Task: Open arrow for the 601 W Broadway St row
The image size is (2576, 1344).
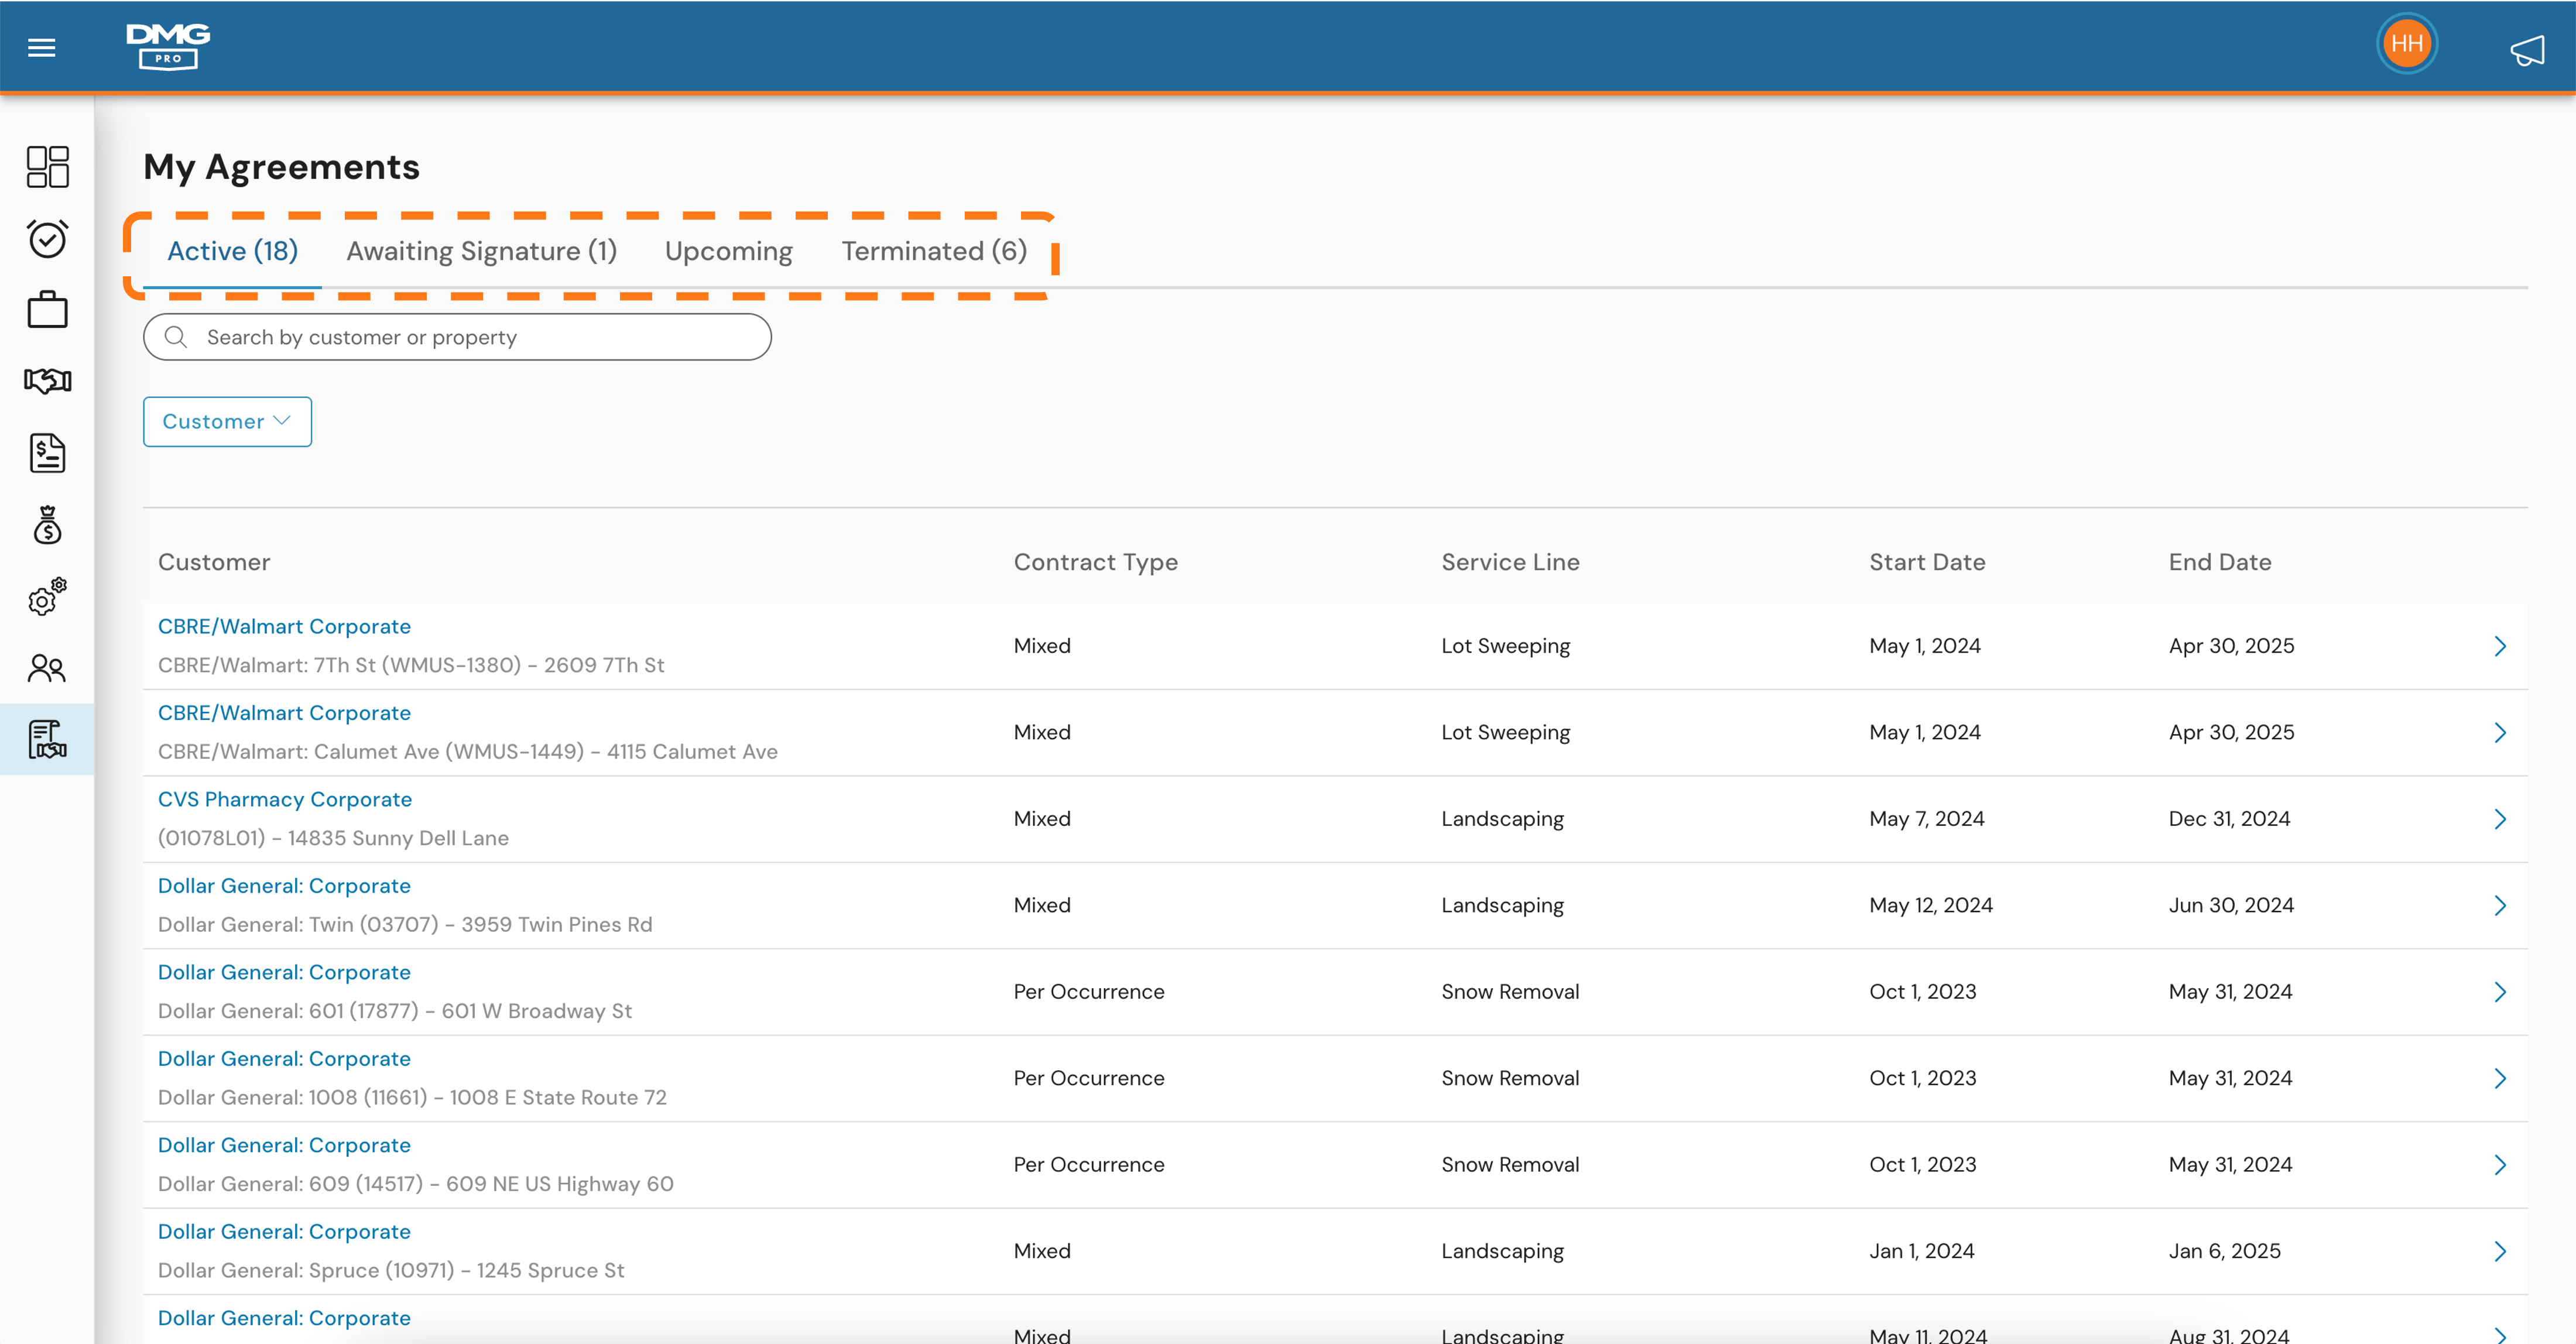Action: (2499, 992)
